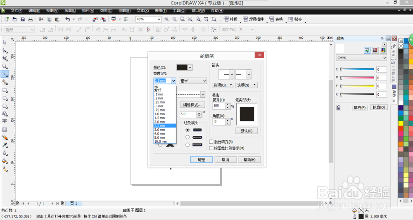Click the Zoom in magnifier icon
413x220 pixels.
click(166, 19)
